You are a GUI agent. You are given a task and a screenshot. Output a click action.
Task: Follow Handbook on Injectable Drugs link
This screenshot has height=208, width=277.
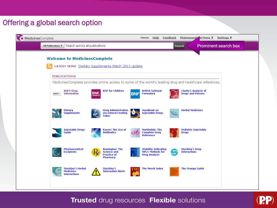tap(153, 112)
